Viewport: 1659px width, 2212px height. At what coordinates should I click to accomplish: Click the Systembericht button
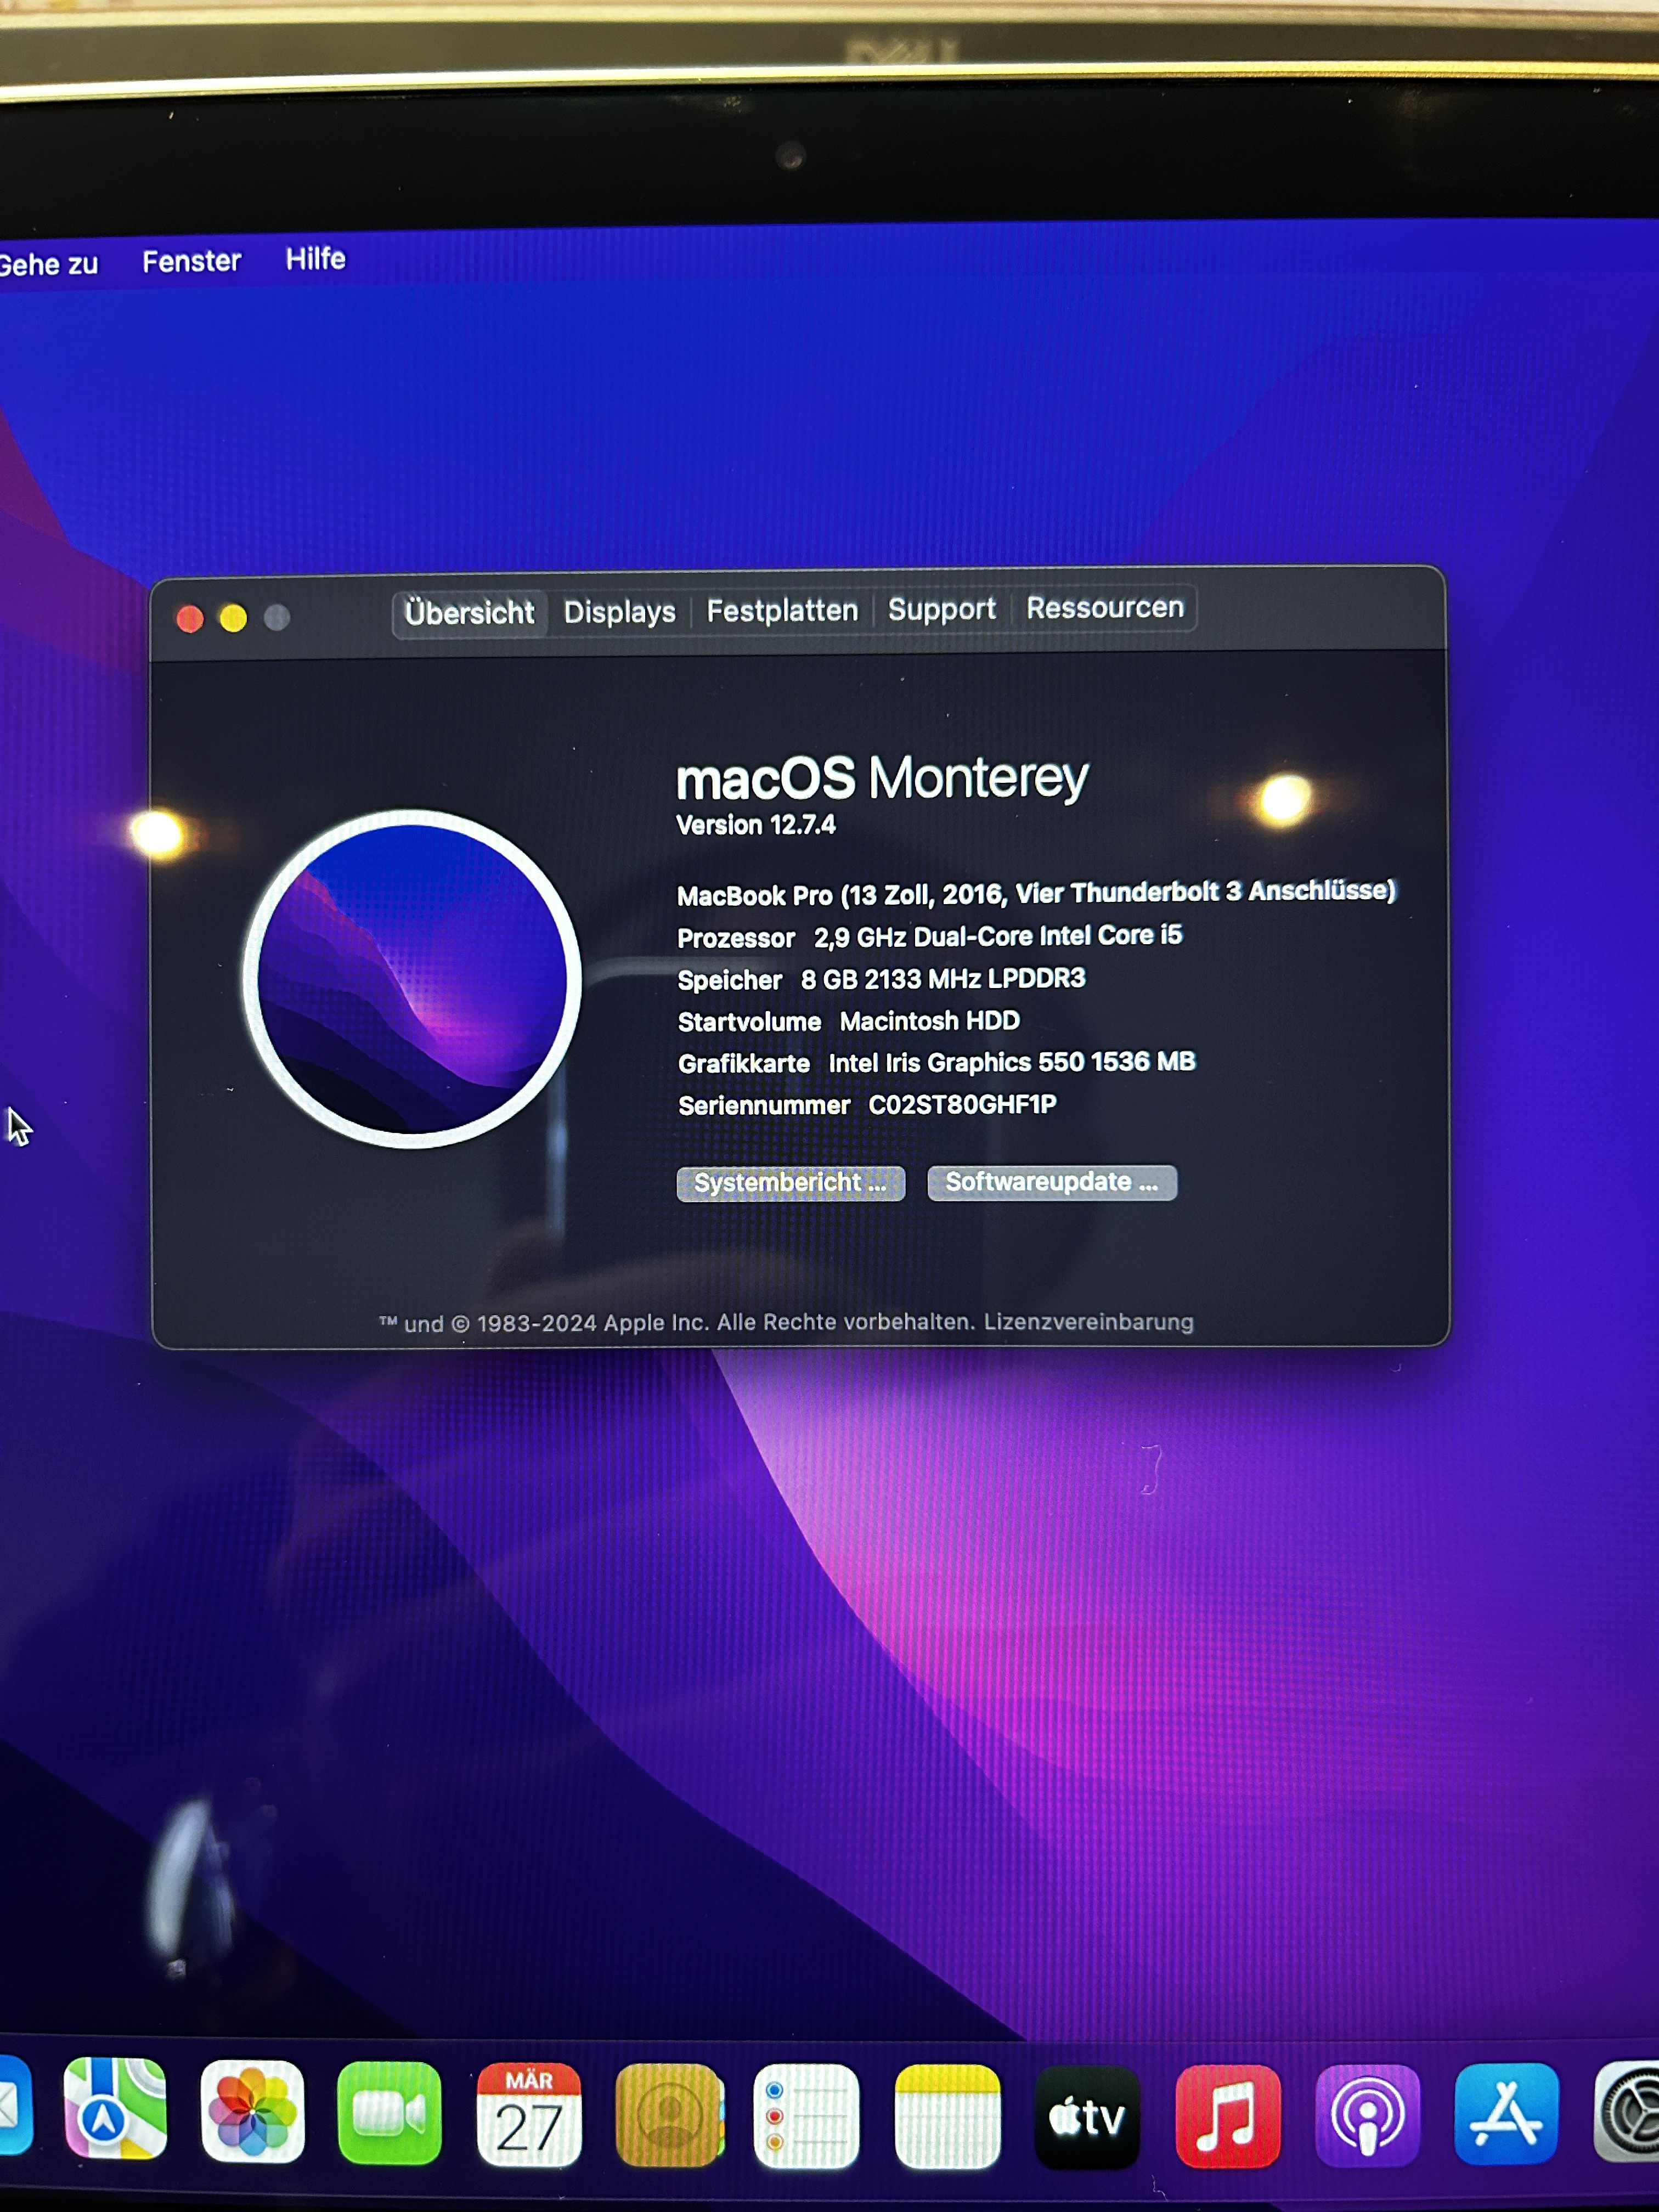coord(790,1183)
